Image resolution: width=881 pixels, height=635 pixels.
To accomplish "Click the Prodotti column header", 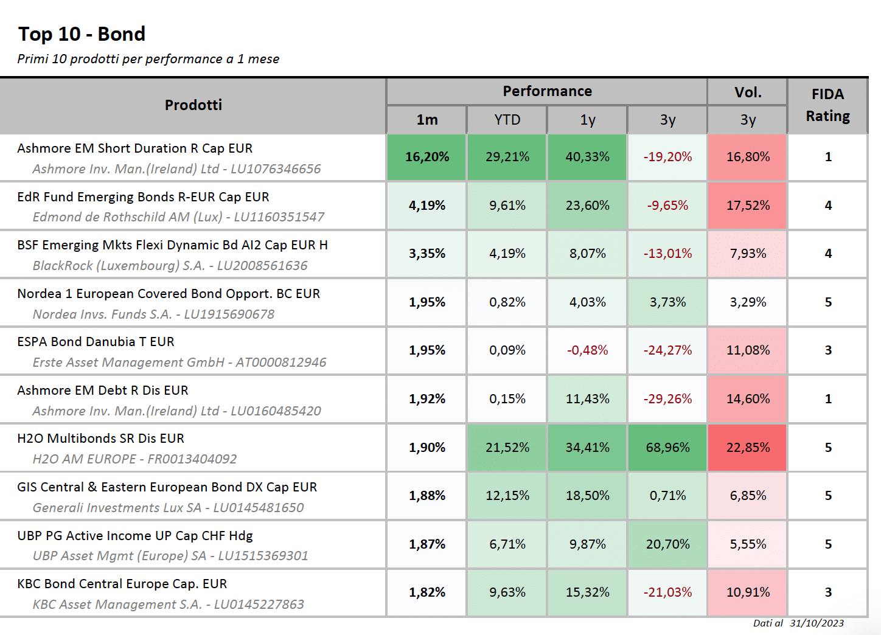I will click(x=193, y=106).
